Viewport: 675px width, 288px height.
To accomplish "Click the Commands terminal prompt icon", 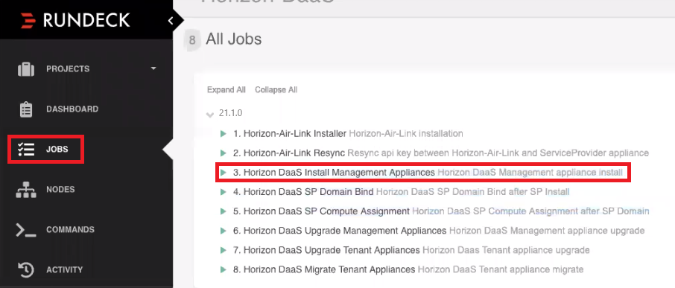I will pyautogui.click(x=26, y=230).
